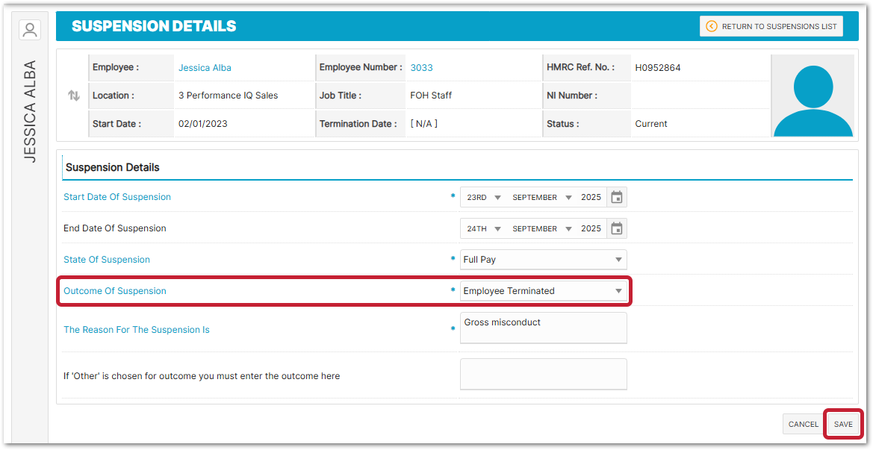873x450 pixels.
Task: Click the end date year field
Action: (x=591, y=229)
